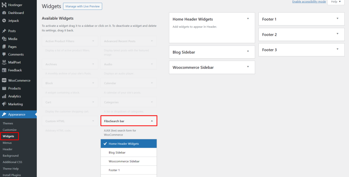Click the Marketing megaphone icon
The image size is (349, 177).
4,104
